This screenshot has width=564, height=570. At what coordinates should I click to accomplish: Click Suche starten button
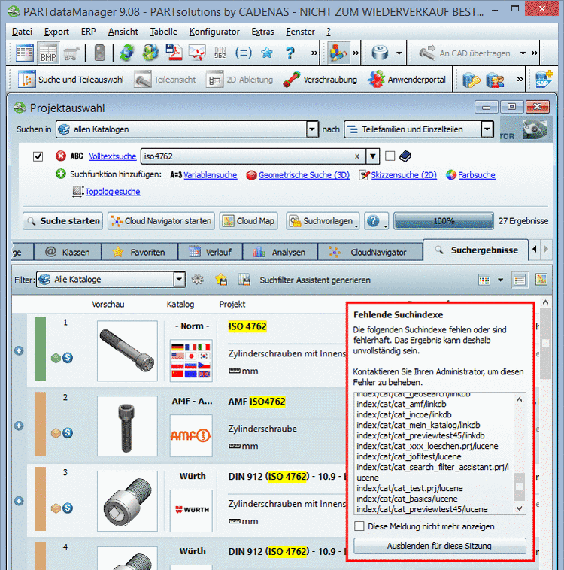click(x=63, y=220)
